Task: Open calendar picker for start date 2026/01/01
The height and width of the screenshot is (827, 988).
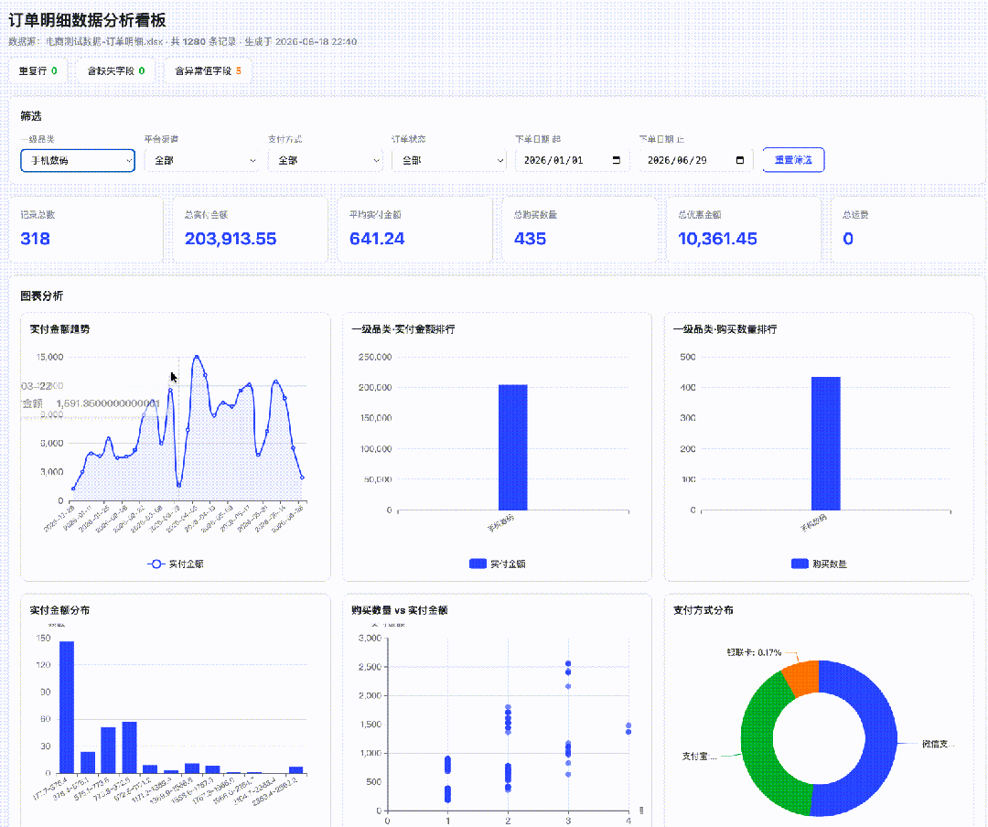Action: pos(617,160)
